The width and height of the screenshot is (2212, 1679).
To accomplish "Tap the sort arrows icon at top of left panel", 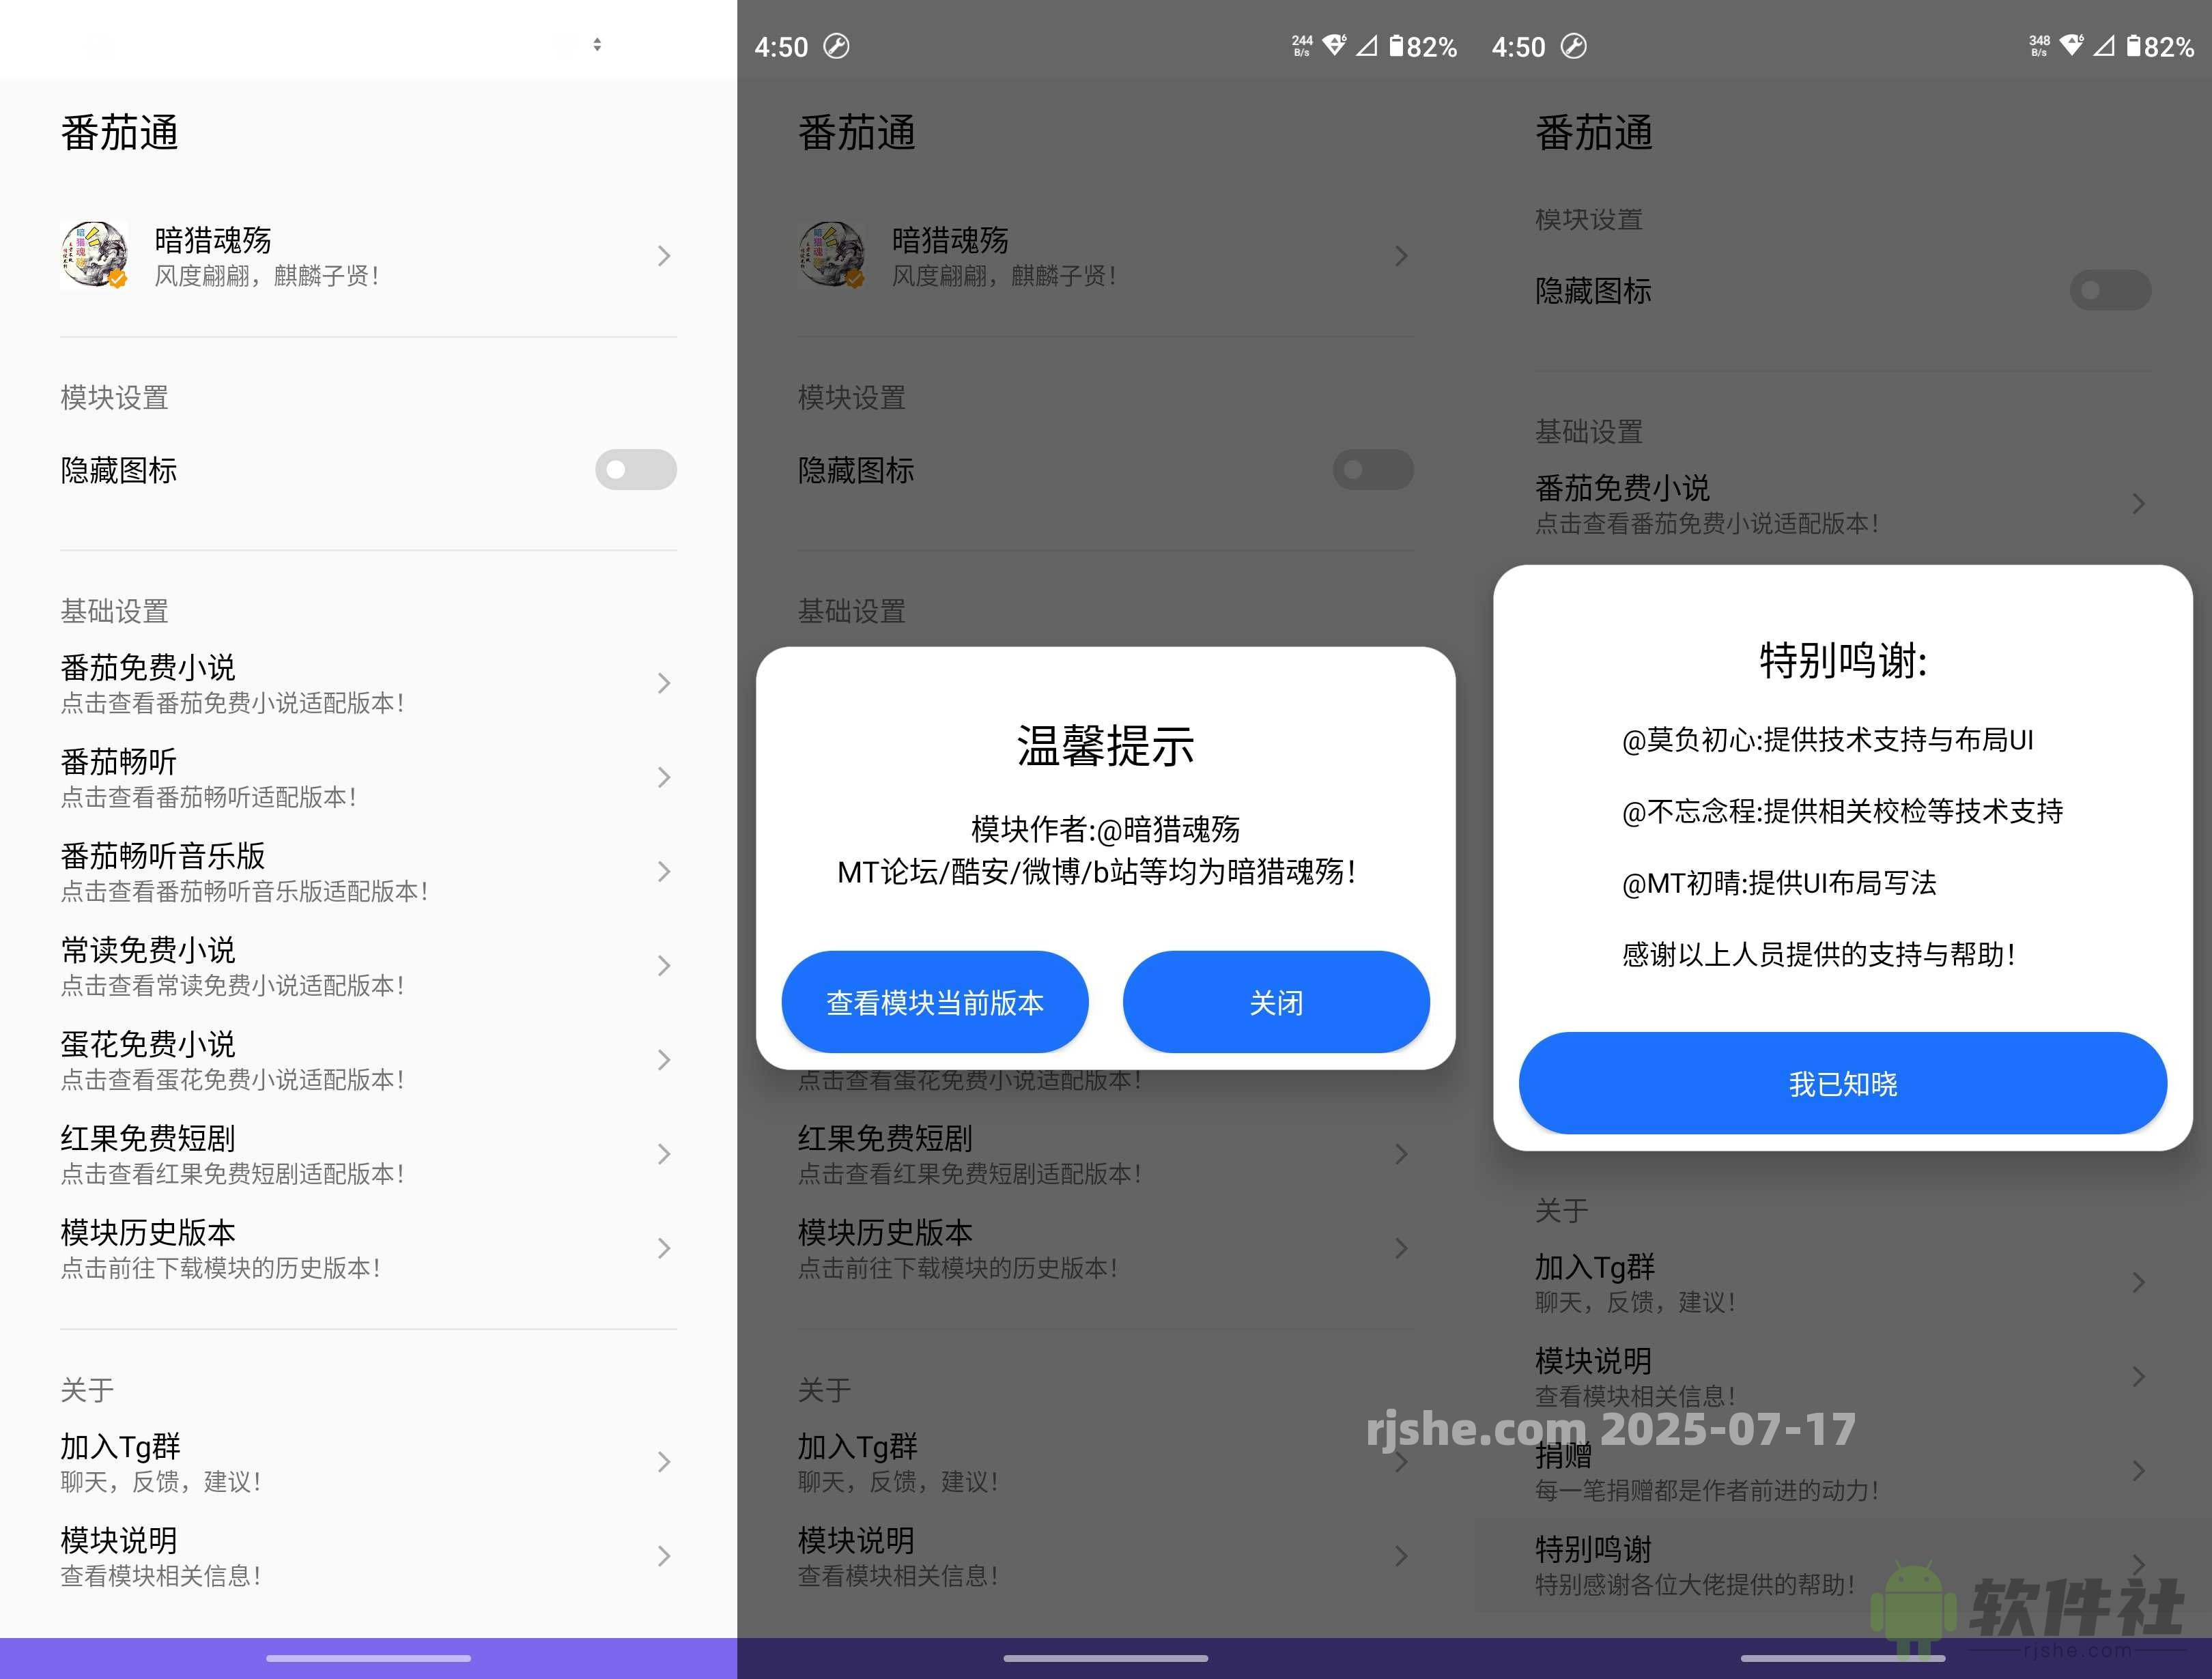I will coord(597,43).
